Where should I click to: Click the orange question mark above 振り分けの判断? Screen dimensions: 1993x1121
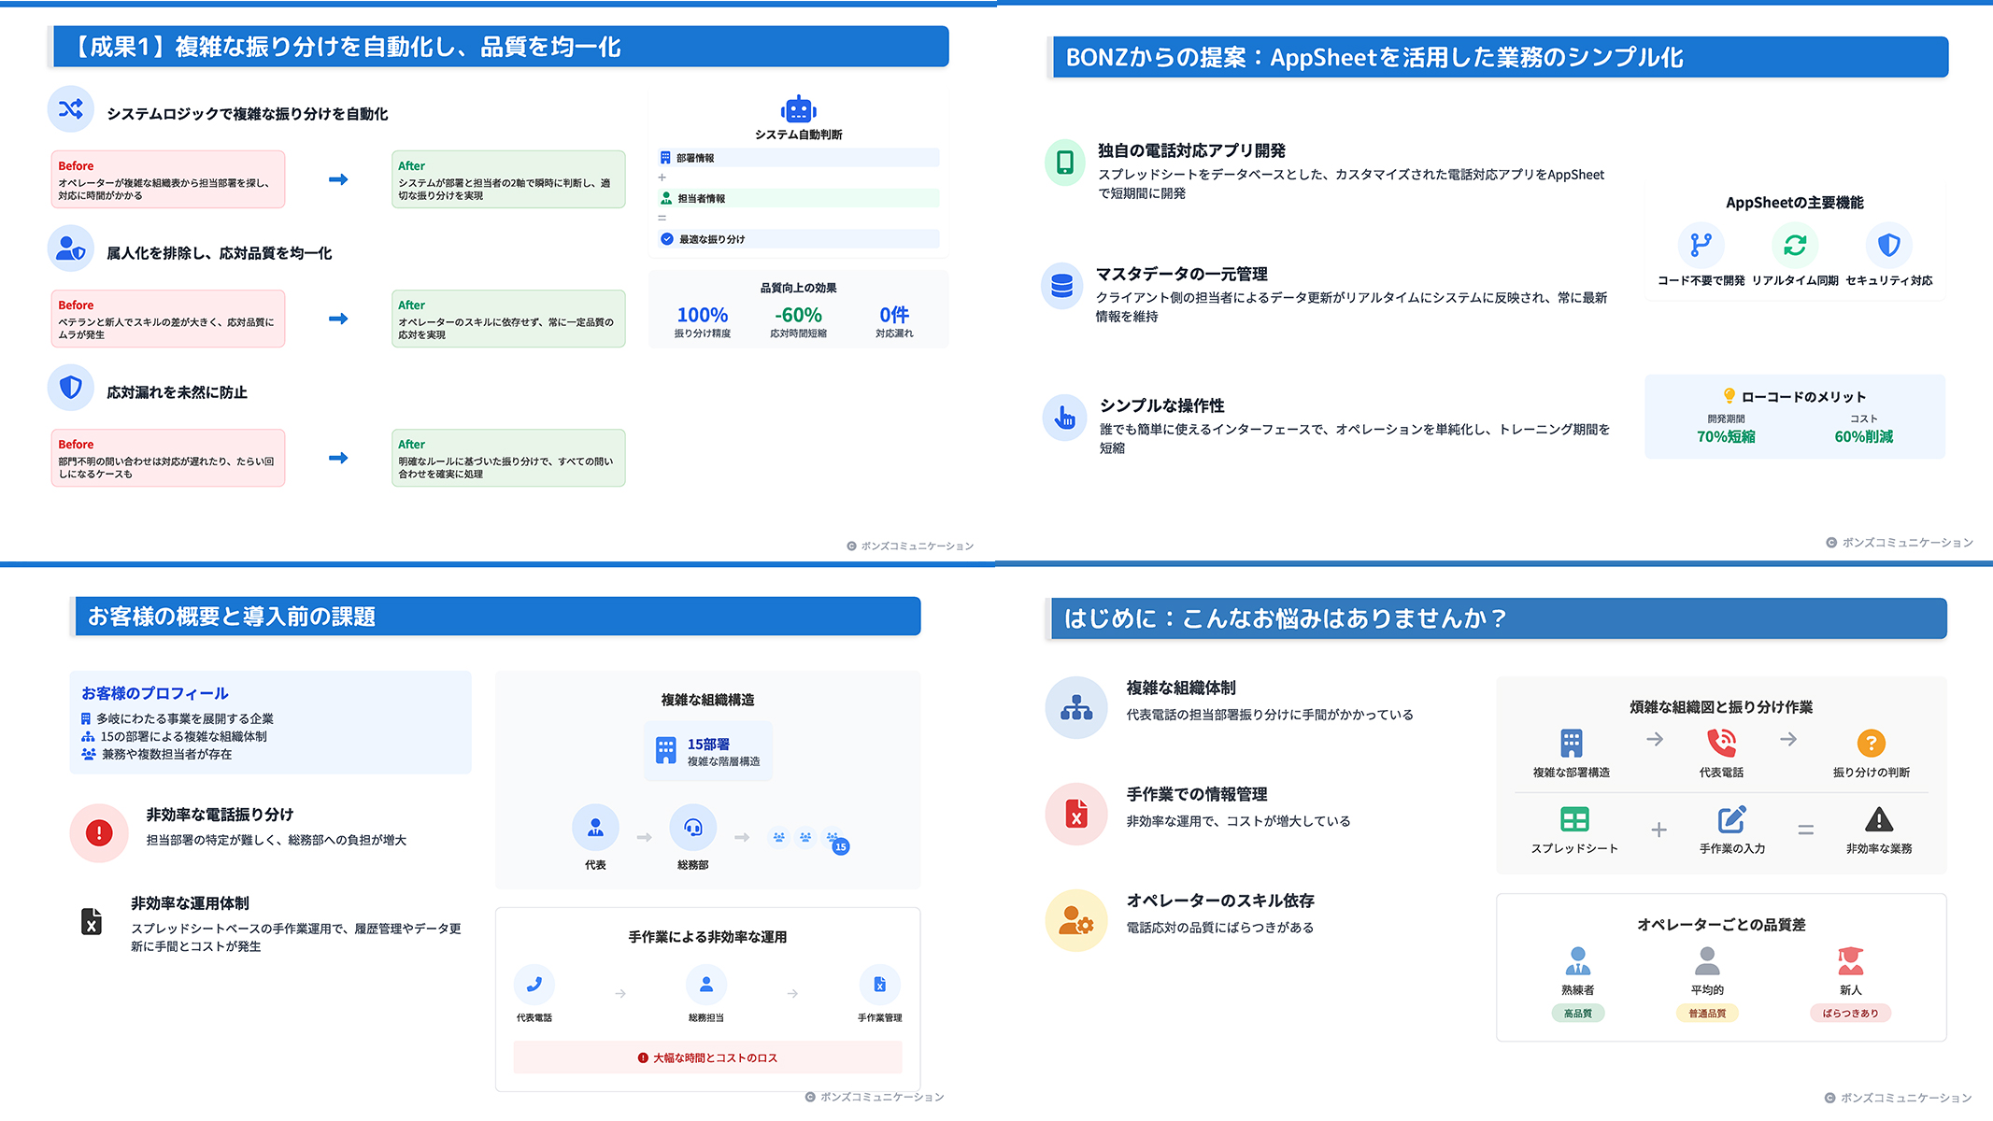tap(1871, 744)
